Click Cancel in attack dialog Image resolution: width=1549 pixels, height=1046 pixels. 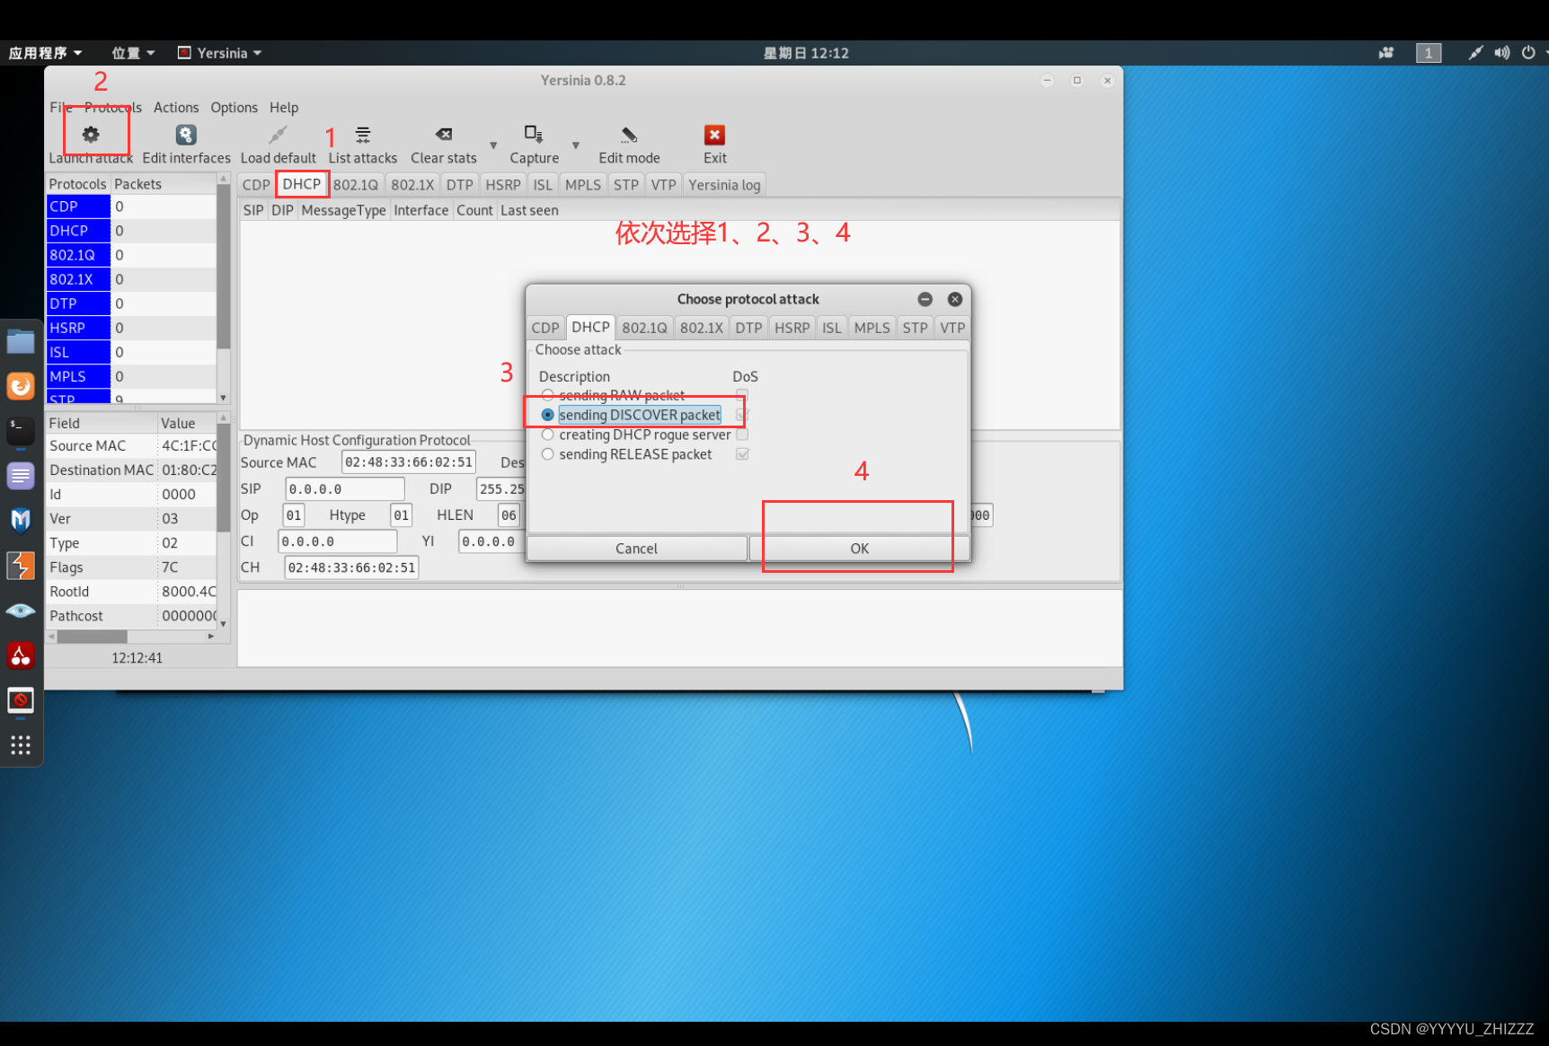pos(636,549)
